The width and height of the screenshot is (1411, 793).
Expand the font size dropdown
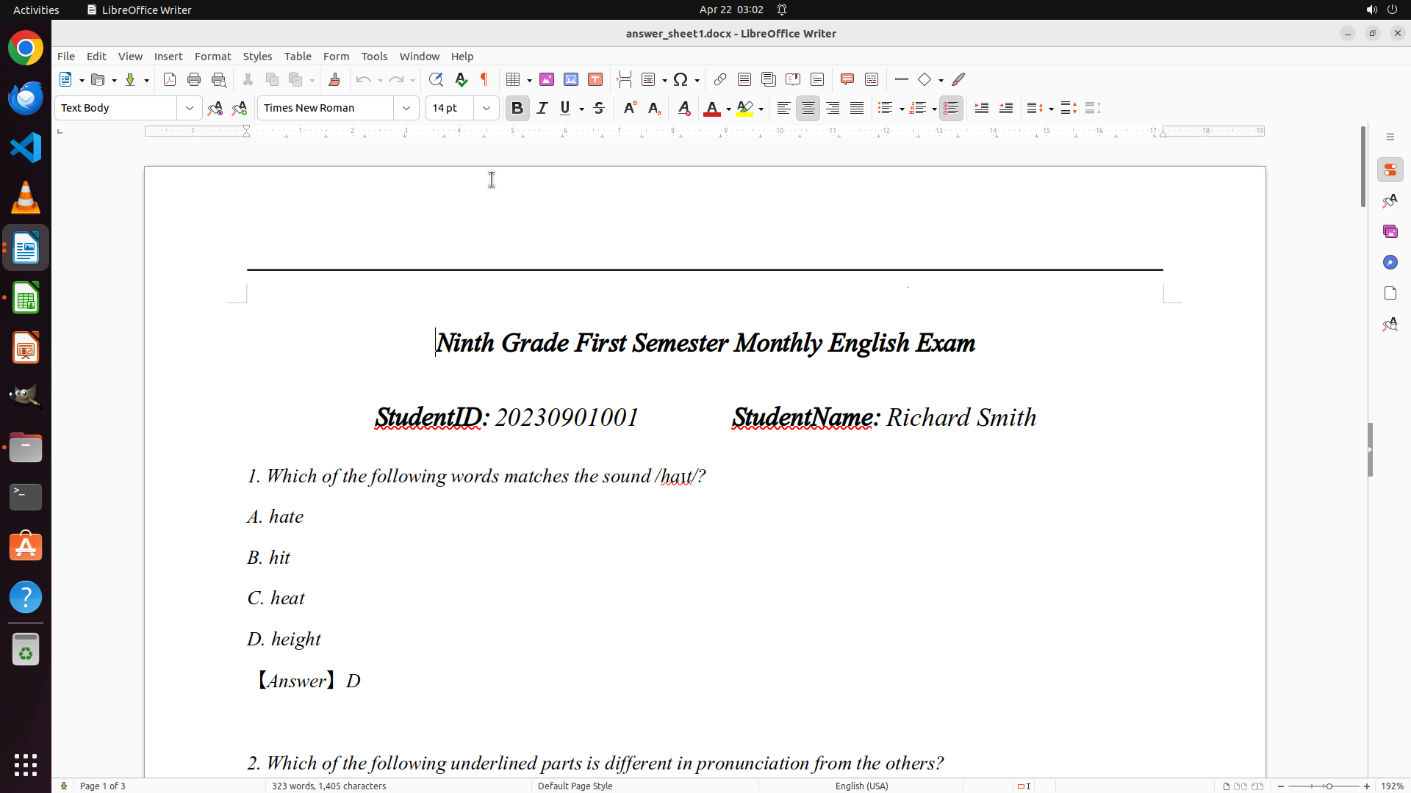(x=487, y=108)
